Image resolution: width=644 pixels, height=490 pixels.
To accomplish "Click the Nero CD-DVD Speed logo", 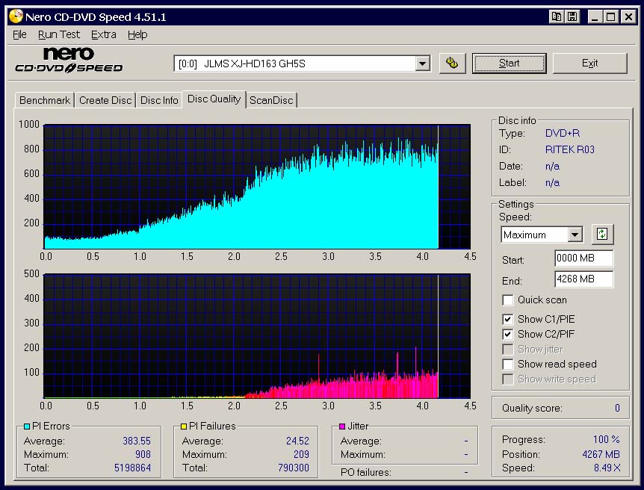I will click(x=69, y=60).
